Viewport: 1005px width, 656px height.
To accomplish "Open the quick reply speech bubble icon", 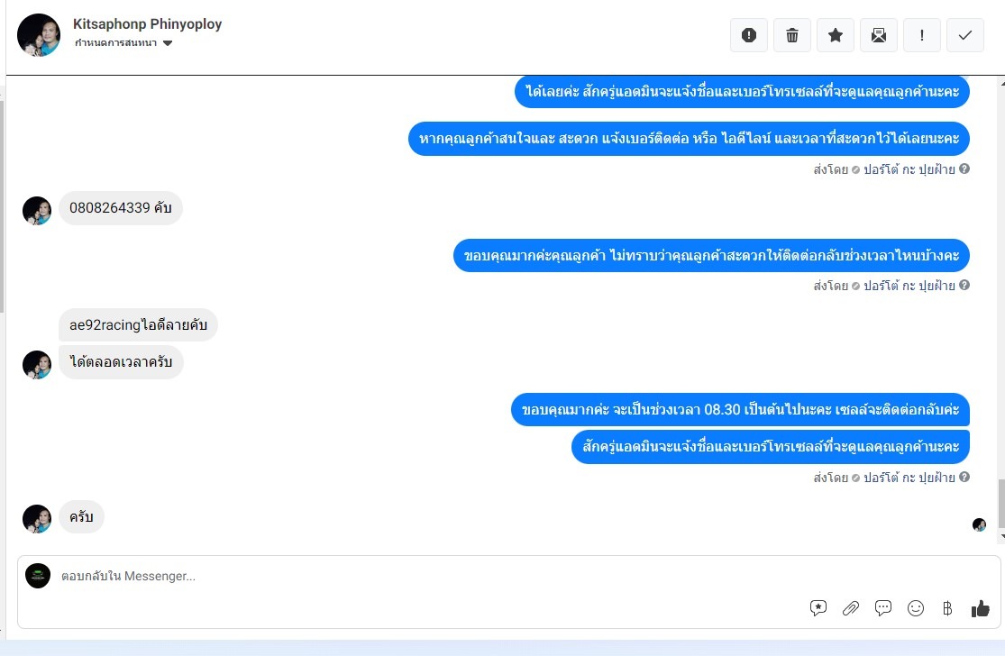I will pos(883,608).
